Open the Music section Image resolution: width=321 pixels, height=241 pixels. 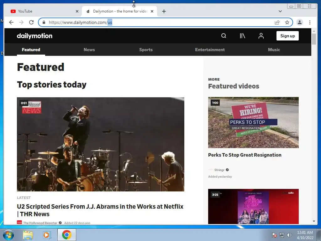point(274,50)
